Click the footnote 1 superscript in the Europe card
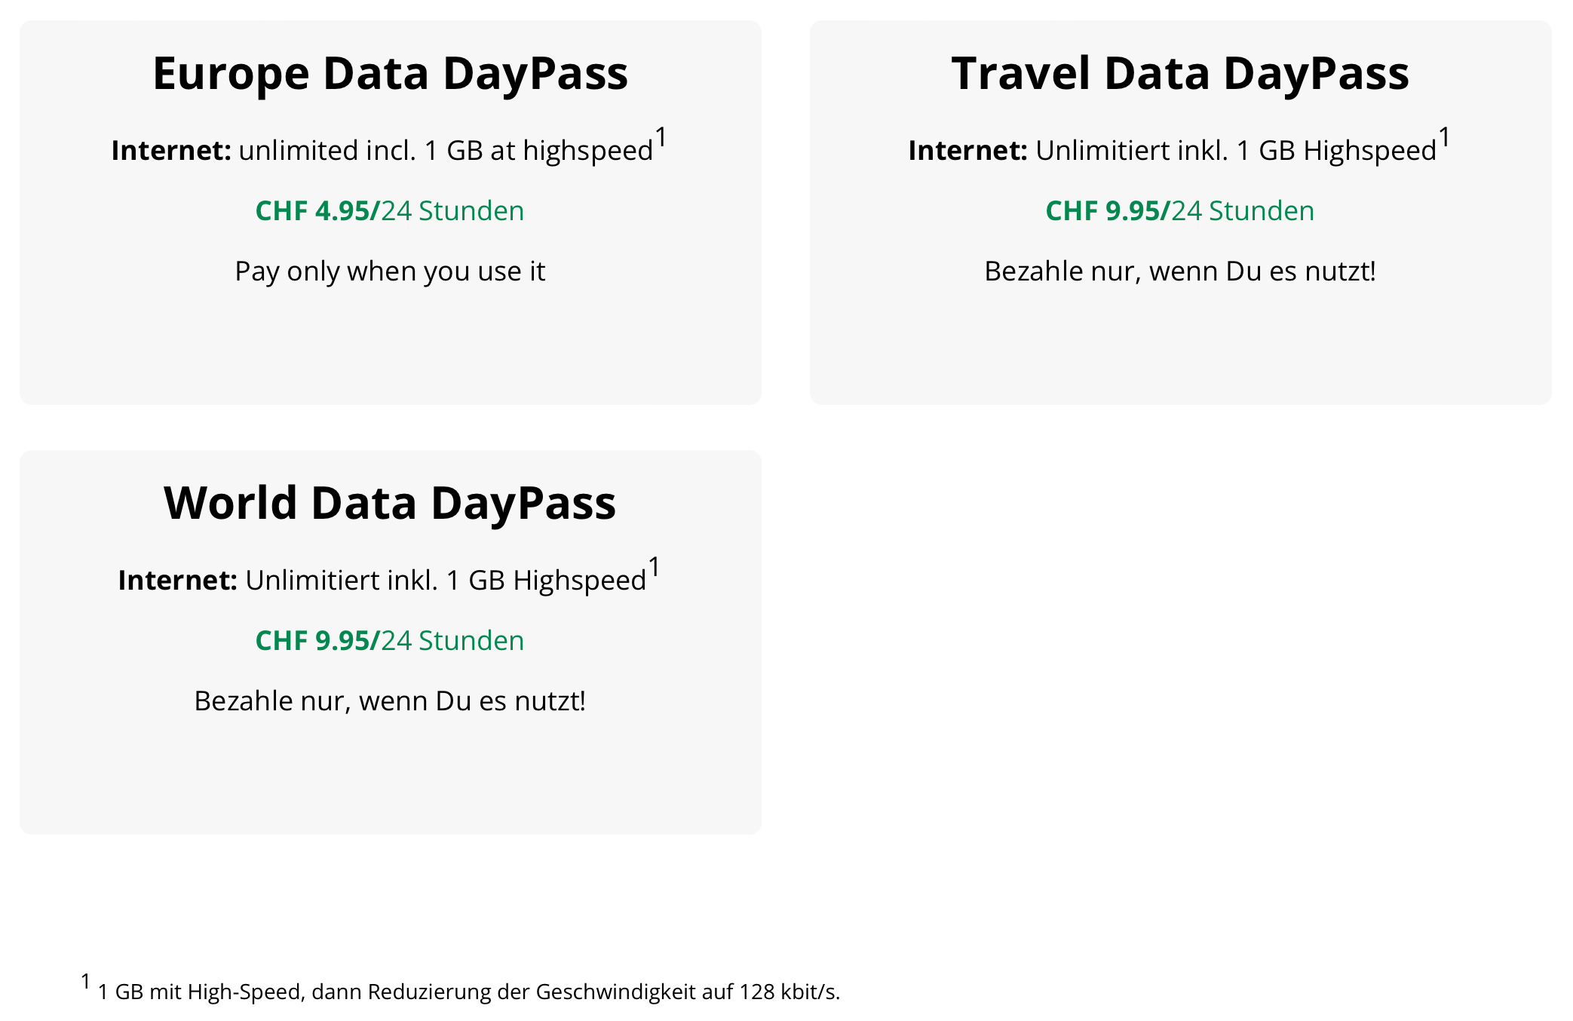This screenshot has height=1021, width=1573. point(661,138)
